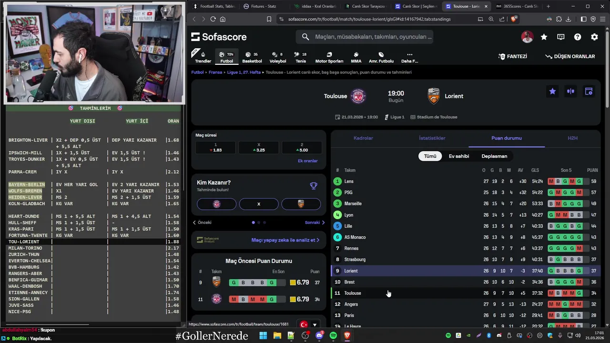The image size is (610, 343).
Task: Add match to calendar icon
Action: [x=589, y=91]
